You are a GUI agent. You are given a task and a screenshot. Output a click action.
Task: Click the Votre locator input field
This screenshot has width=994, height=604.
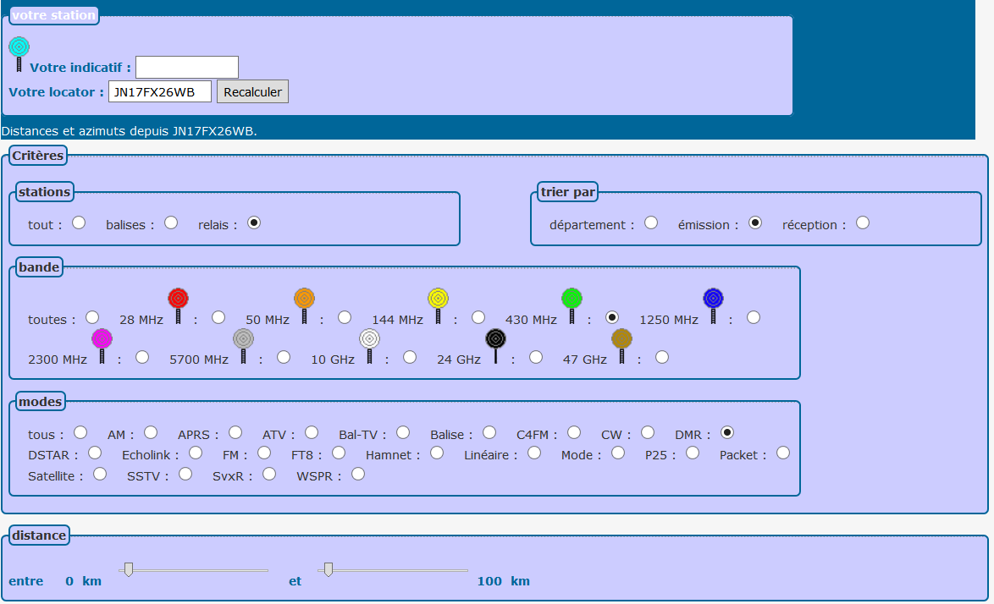pyautogui.click(x=159, y=91)
